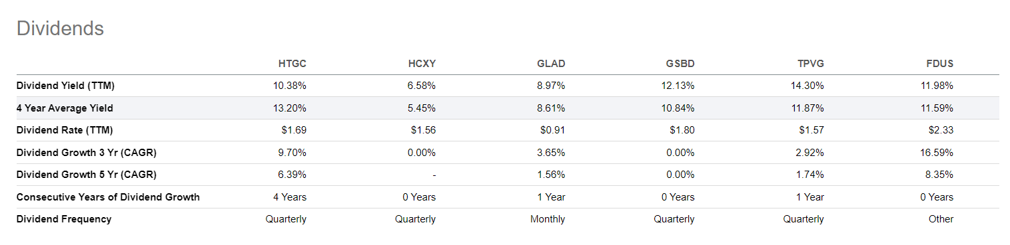Image resolution: width=1010 pixels, height=245 pixels.
Task: Click Dividend Growth 5 Yr (CAGR) label
Action: click(x=77, y=175)
